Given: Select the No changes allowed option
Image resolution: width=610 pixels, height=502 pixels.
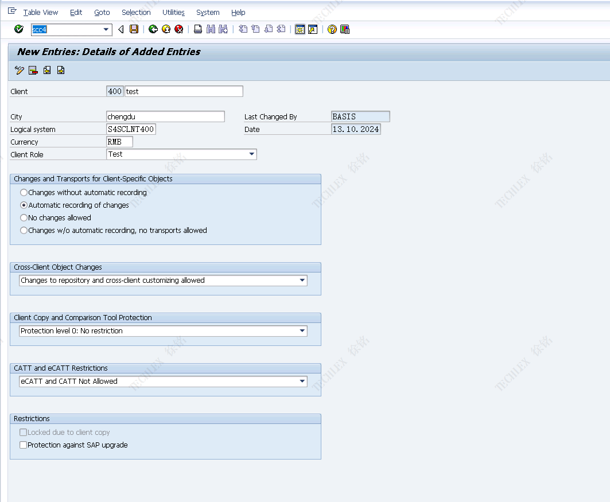Looking at the screenshot, I should 24,218.
